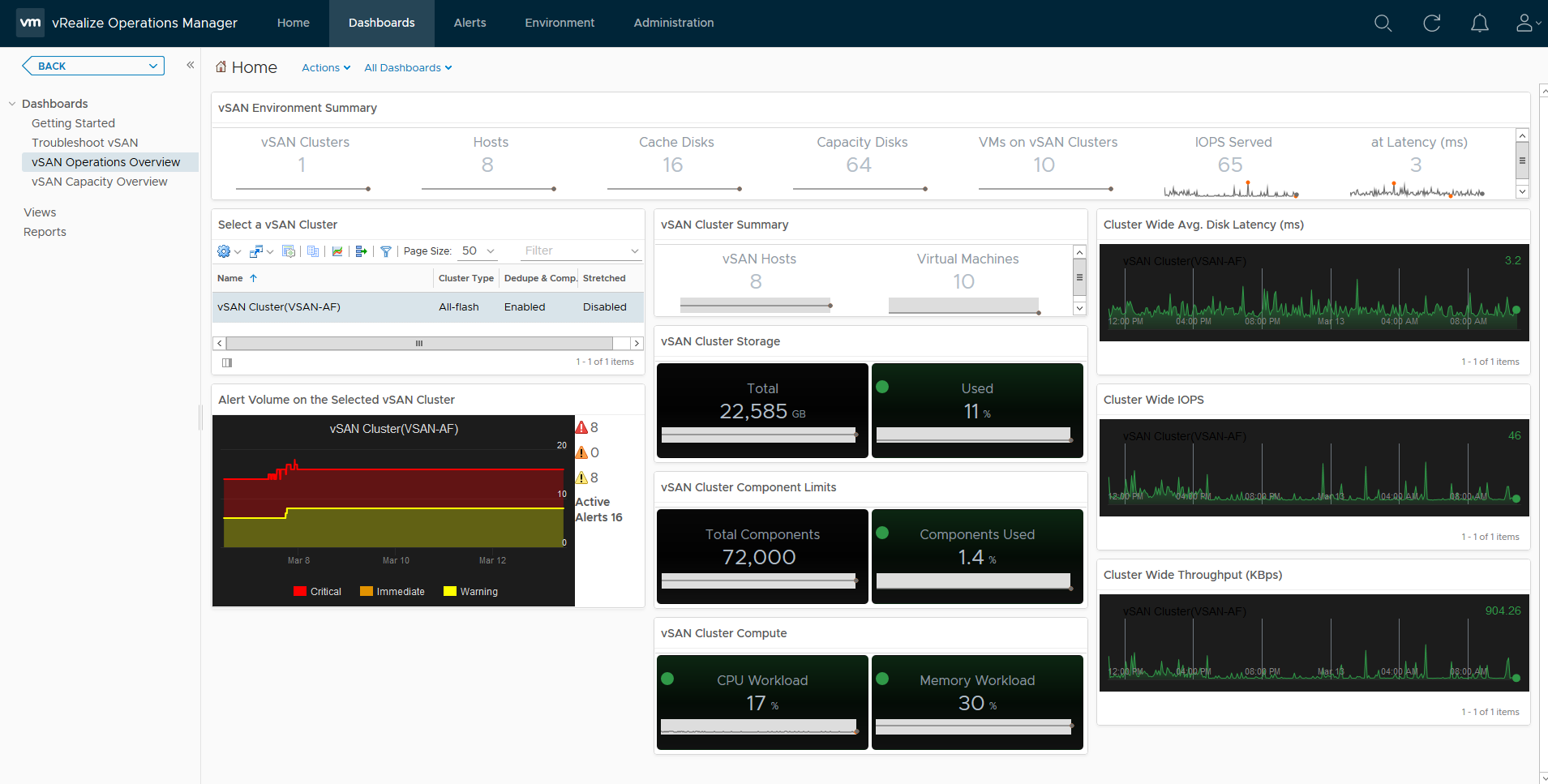Sort by Name ascending arrow
Screen dimensions: 1548x784
tap(253, 278)
